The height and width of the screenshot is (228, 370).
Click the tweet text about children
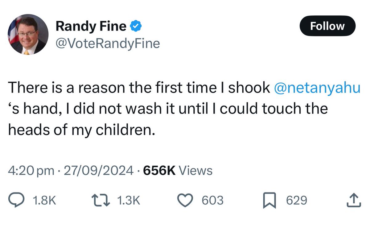tap(184, 109)
